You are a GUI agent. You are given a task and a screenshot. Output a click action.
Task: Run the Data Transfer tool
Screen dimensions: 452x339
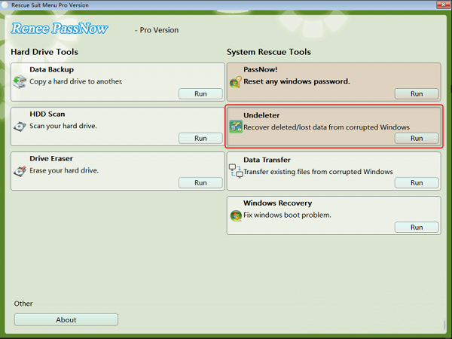(x=417, y=183)
